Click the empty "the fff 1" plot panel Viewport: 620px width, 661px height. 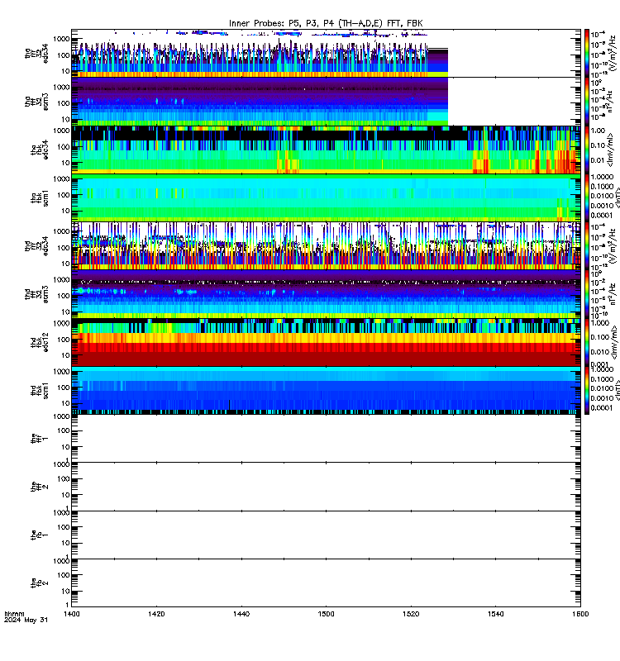click(x=326, y=439)
